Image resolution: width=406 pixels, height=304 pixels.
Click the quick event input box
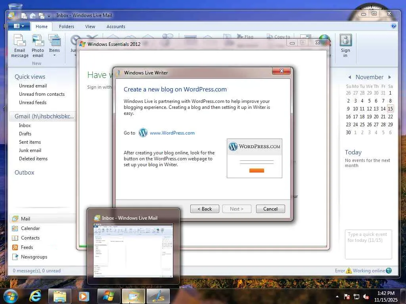(x=368, y=244)
